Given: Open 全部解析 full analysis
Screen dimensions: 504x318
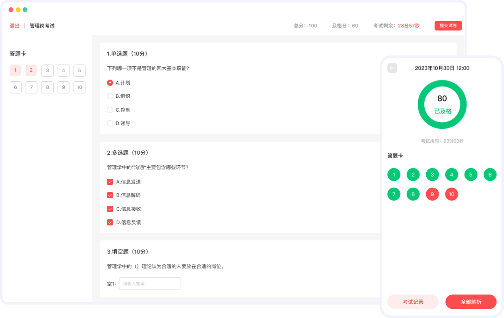Looking at the screenshot, I should [471, 302].
